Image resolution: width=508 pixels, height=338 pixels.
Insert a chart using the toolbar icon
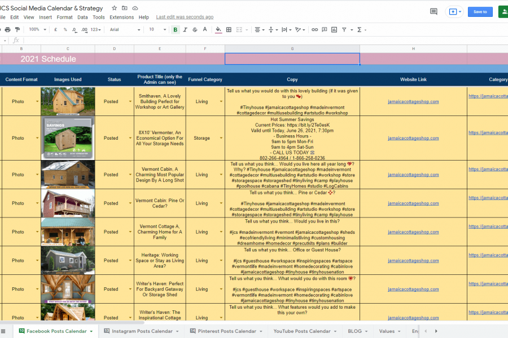334,29
